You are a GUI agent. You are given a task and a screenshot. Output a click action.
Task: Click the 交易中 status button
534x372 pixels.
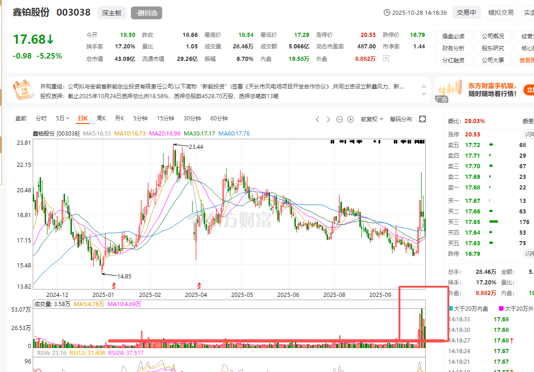tap(466, 12)
